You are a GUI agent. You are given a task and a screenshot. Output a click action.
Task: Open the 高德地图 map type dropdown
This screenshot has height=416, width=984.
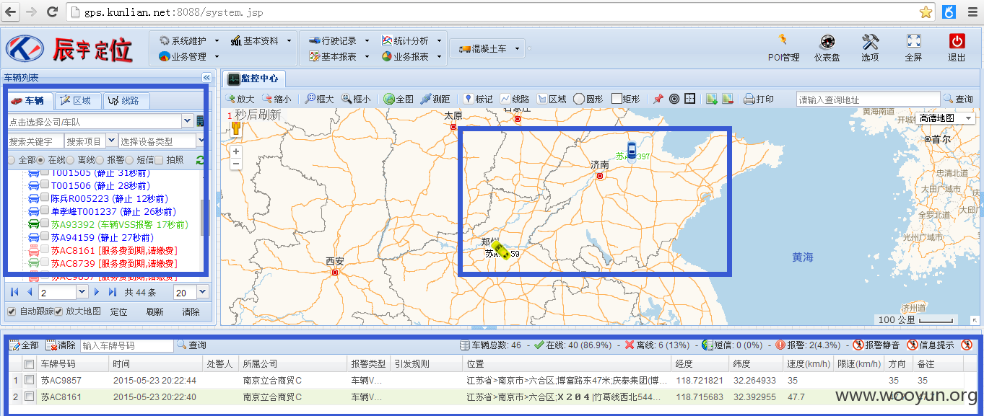tap(946, 118)
